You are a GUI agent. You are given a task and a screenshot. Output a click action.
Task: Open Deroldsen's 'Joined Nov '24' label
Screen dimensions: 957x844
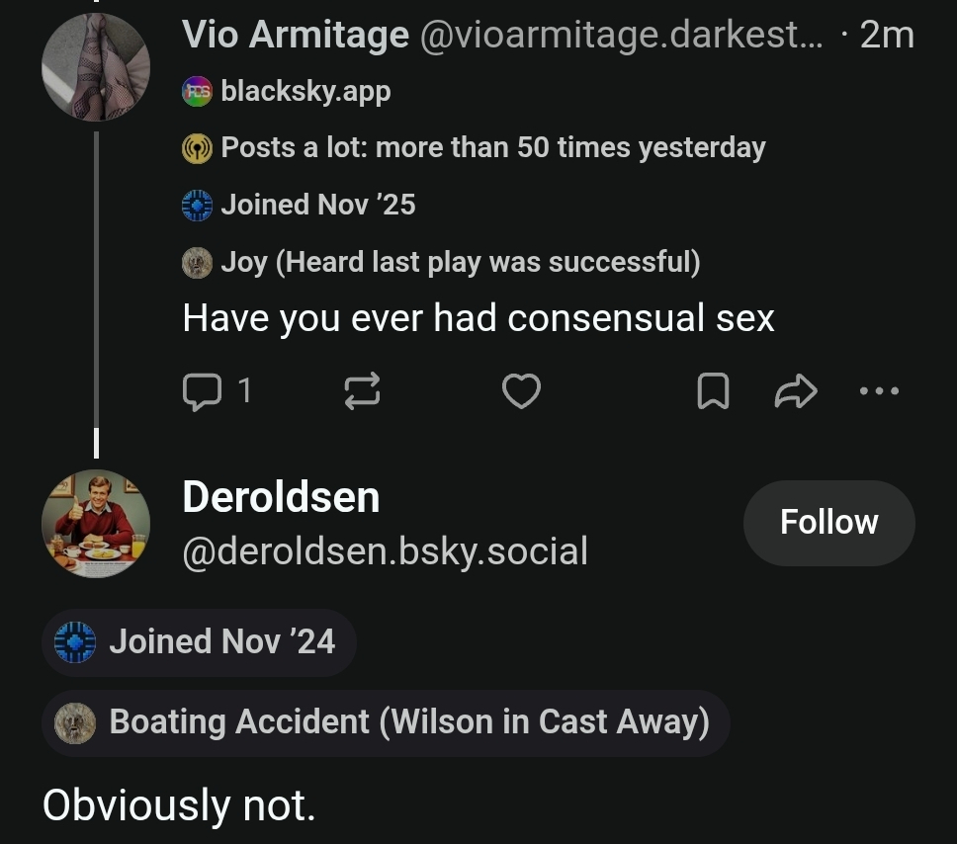[x=198, y=641]
